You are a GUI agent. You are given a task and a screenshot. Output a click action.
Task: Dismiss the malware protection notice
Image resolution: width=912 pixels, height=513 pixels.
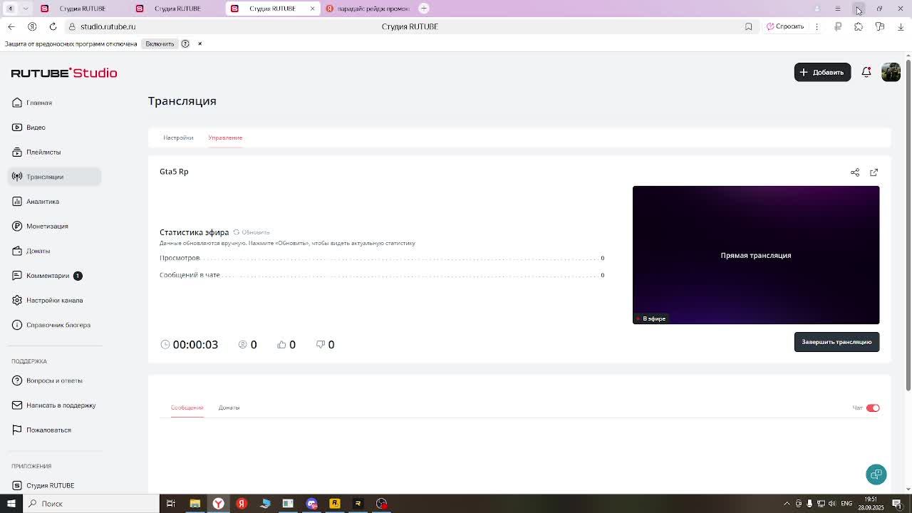coord(199,43)
